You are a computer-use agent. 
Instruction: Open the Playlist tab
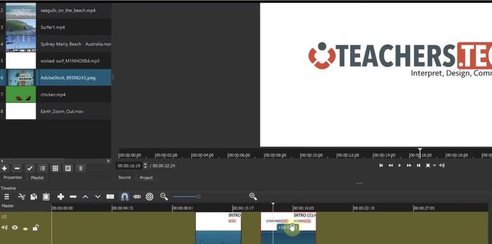(37, 178)
